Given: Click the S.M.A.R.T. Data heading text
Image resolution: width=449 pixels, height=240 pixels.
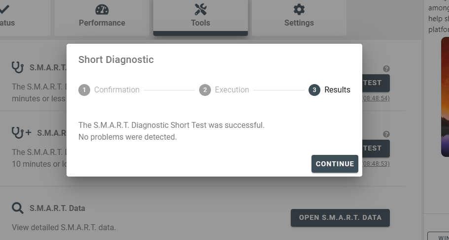Looking at the screenshot, I should point(57,209).
